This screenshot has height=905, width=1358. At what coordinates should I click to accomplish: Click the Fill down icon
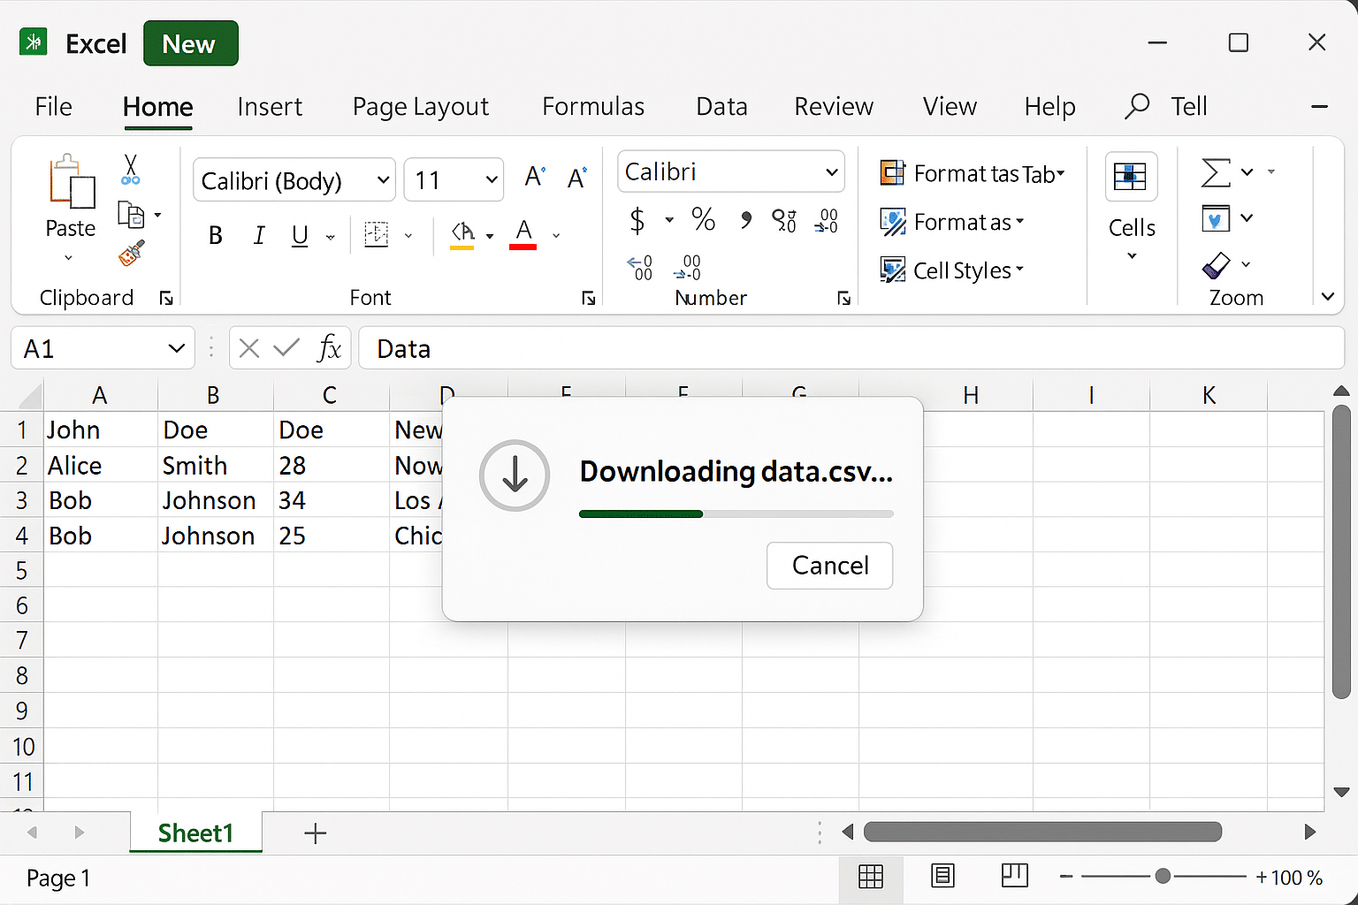(x=1216, y=218)
